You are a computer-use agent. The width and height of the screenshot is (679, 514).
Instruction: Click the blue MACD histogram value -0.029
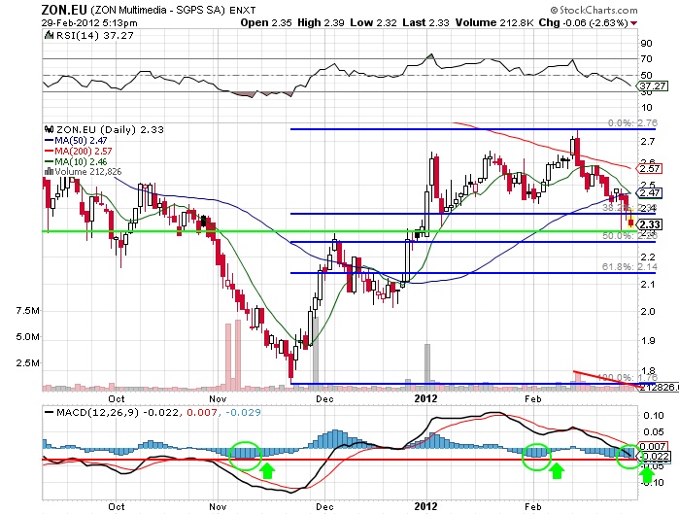click(244, 412)
